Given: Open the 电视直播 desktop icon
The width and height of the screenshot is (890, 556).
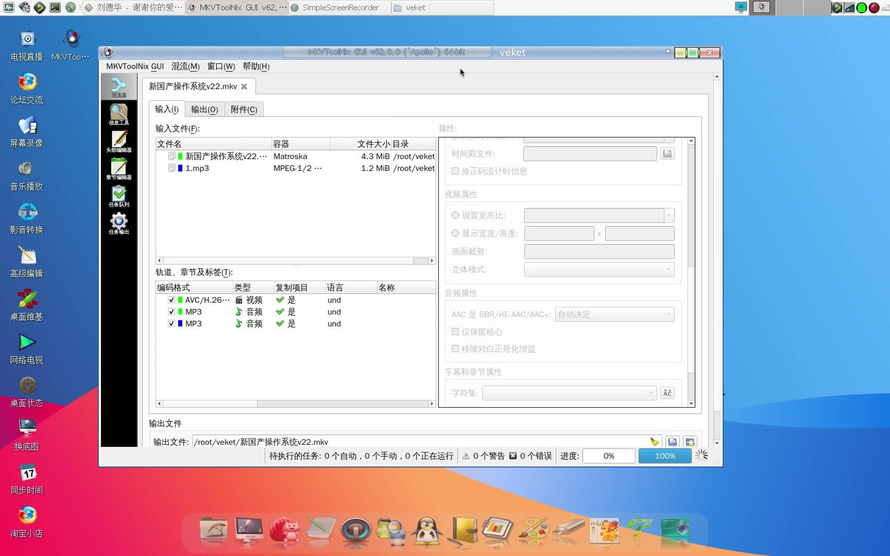Looking at the screenshot, I should pyautogui.click(x=27, y=45).
